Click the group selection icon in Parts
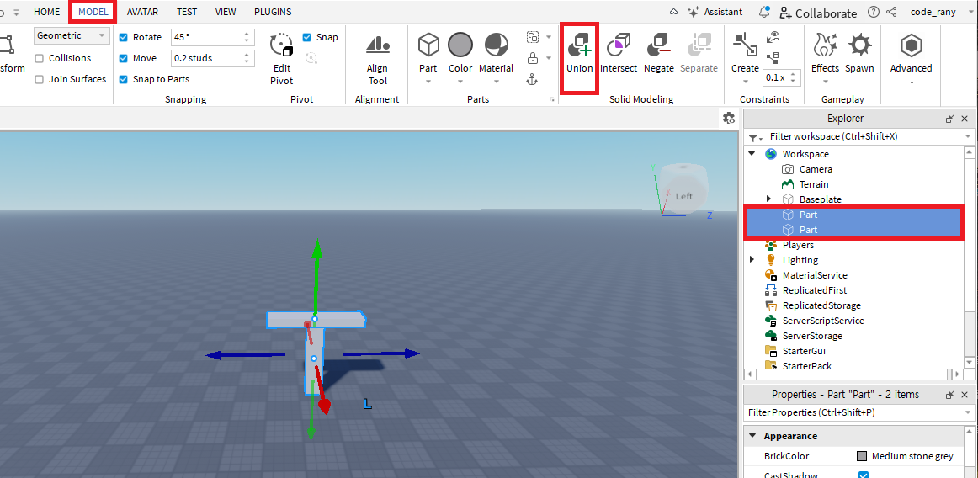 click(533, 37)
